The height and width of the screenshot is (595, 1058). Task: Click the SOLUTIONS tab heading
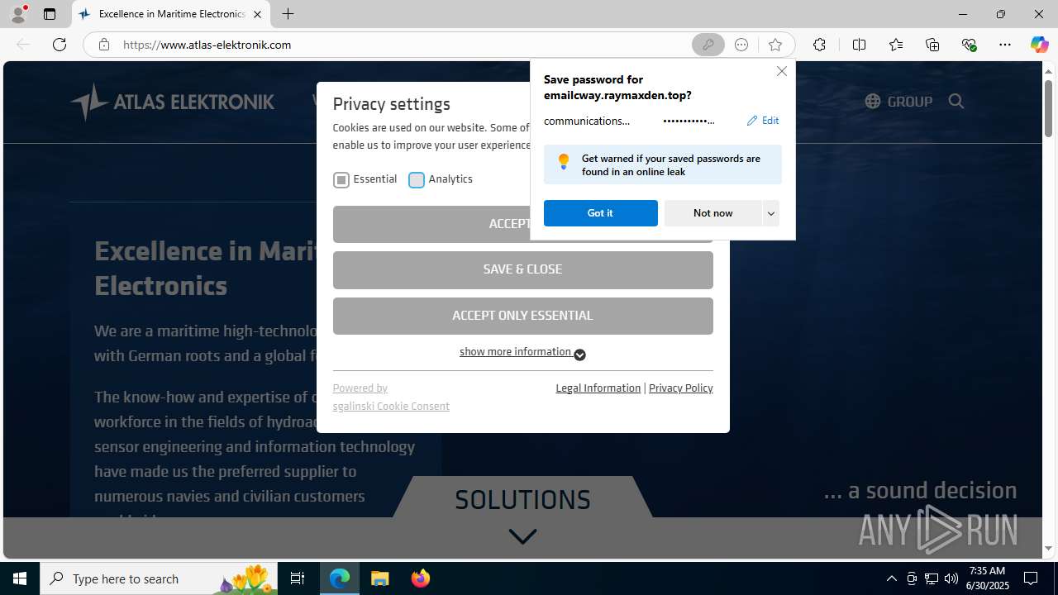click(522, 500)
